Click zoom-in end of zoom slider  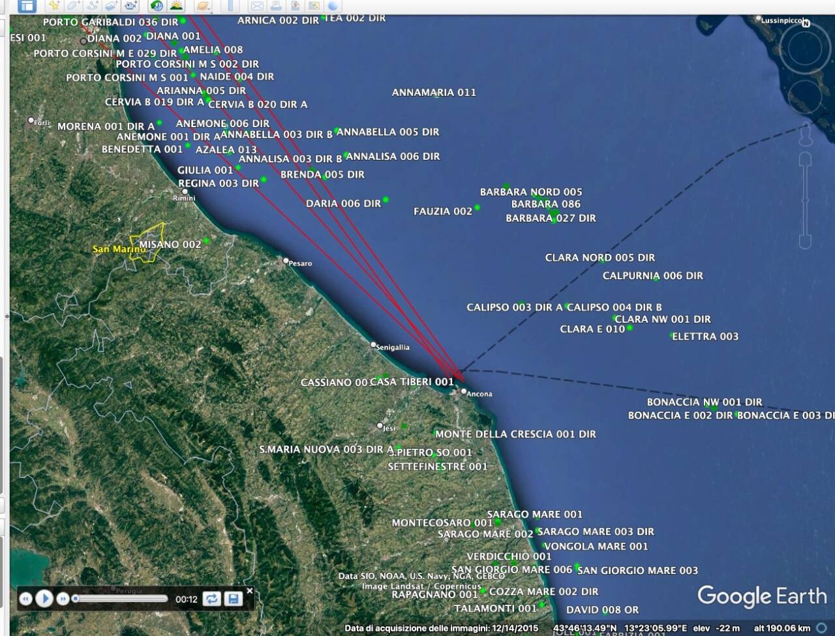(x=805, y=159)
